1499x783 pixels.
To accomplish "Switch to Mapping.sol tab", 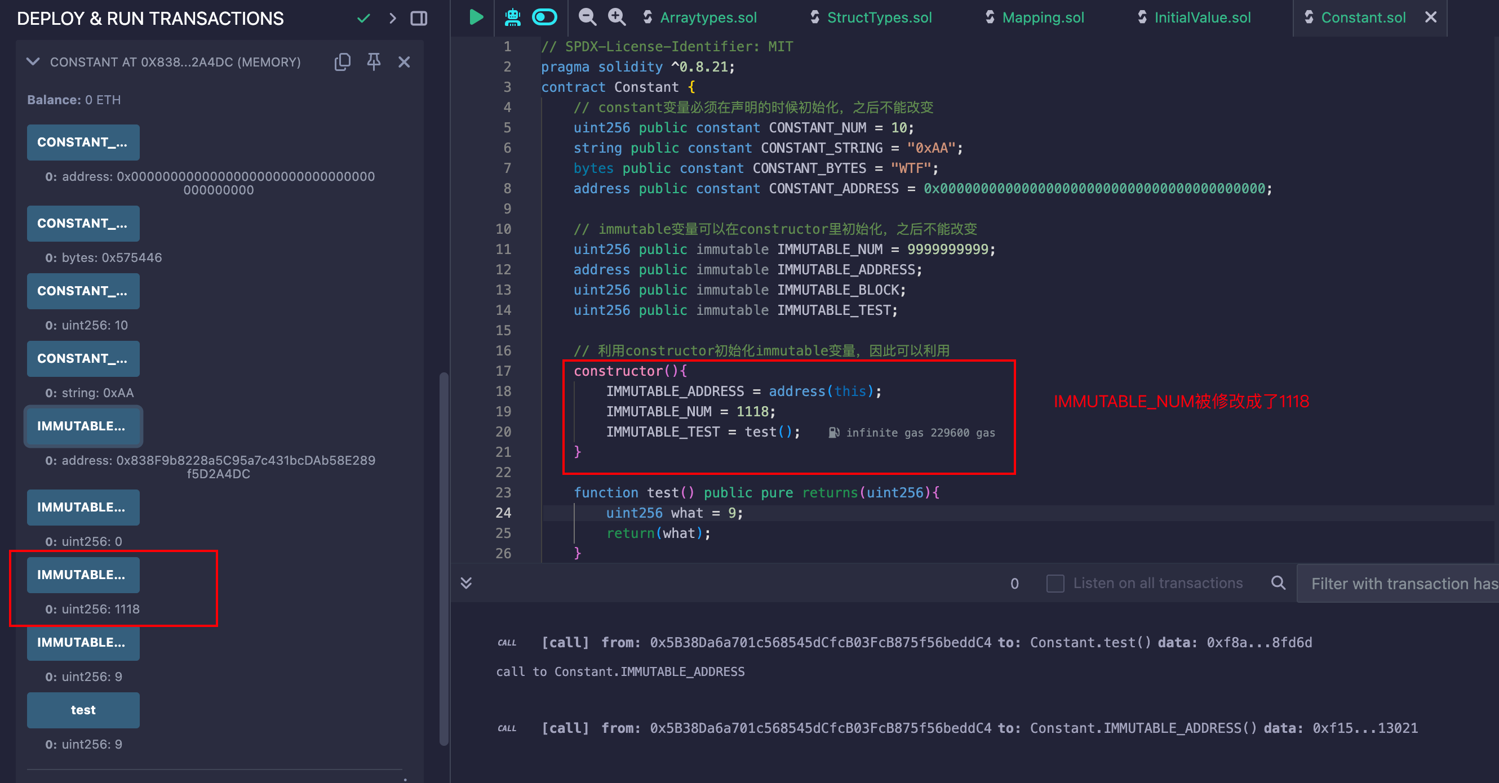I will 1043,17.
